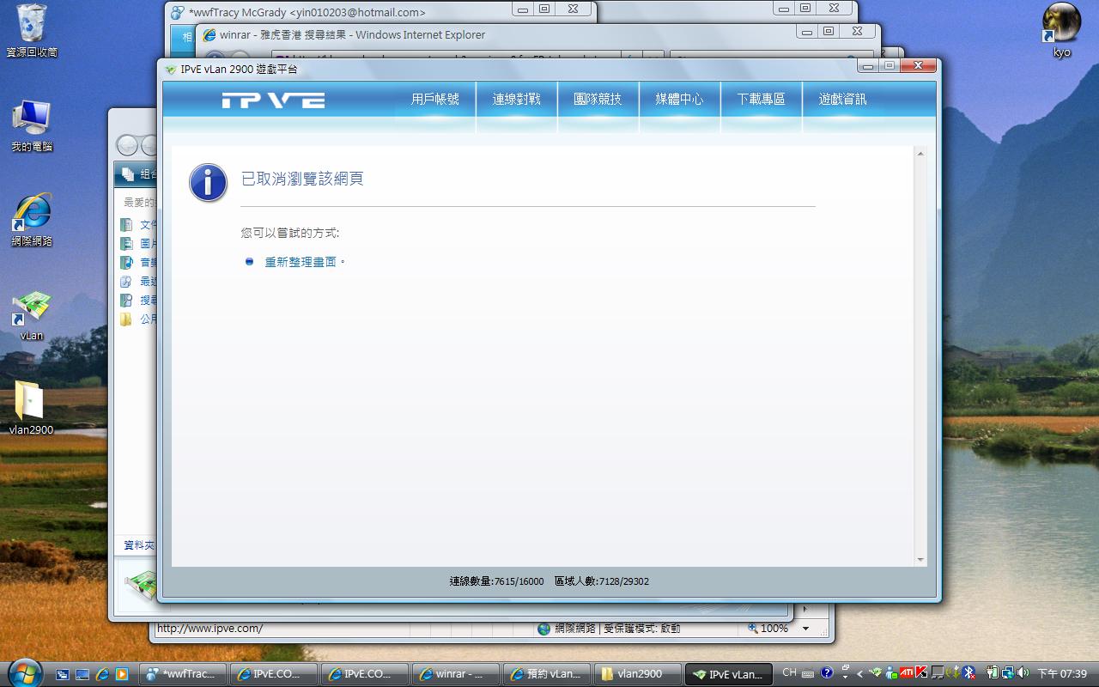Open the CH language bar selector
Image resolution: width=1099 pixels, height=687 pixels.
(x=789, y=672)
